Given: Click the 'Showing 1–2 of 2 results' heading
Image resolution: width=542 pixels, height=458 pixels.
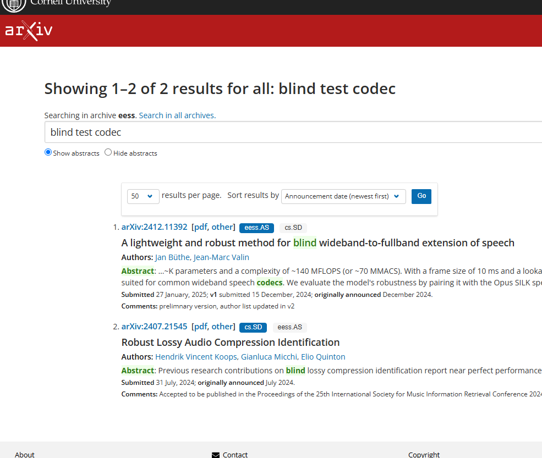Looking at the screenshot, I should point(220,89).
